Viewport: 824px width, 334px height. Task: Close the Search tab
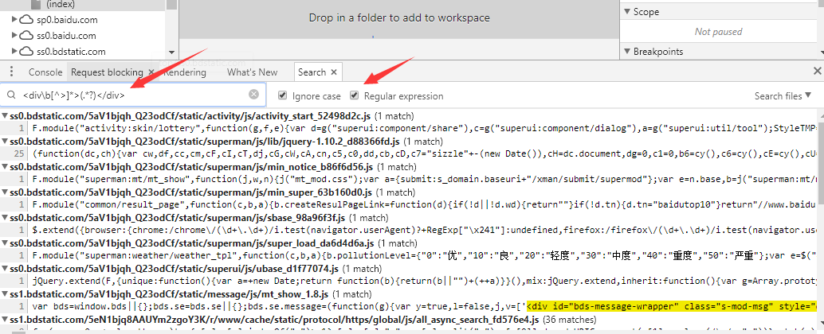click(x=335, y=72)
